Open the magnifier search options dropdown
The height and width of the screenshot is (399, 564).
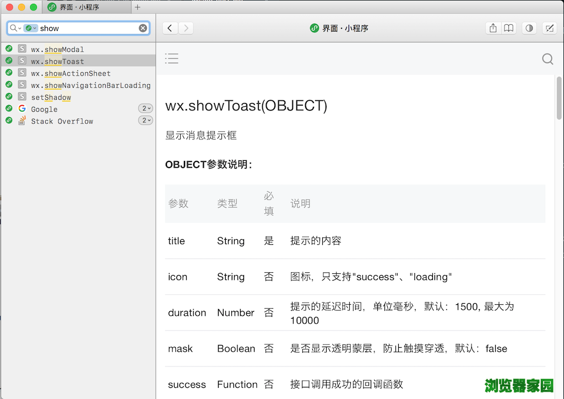click(15, 28)
